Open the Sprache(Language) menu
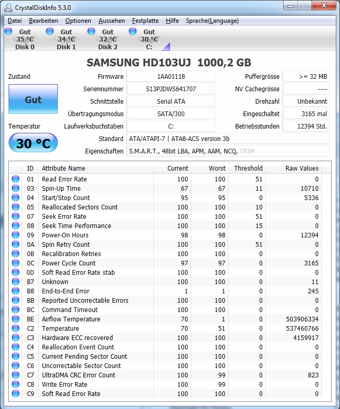 pyautogui.click(x=212, y=21)
